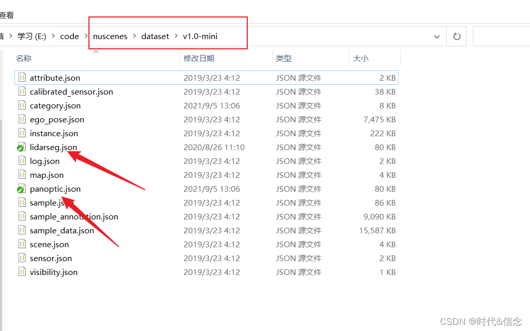Click the 1 KB size cell
Screen dimensions: 530x331
[388, 272]
